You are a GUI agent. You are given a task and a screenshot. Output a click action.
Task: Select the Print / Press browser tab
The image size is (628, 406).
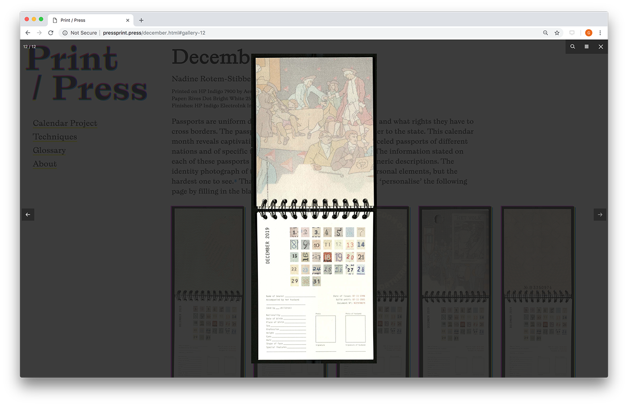pos(91,20)
